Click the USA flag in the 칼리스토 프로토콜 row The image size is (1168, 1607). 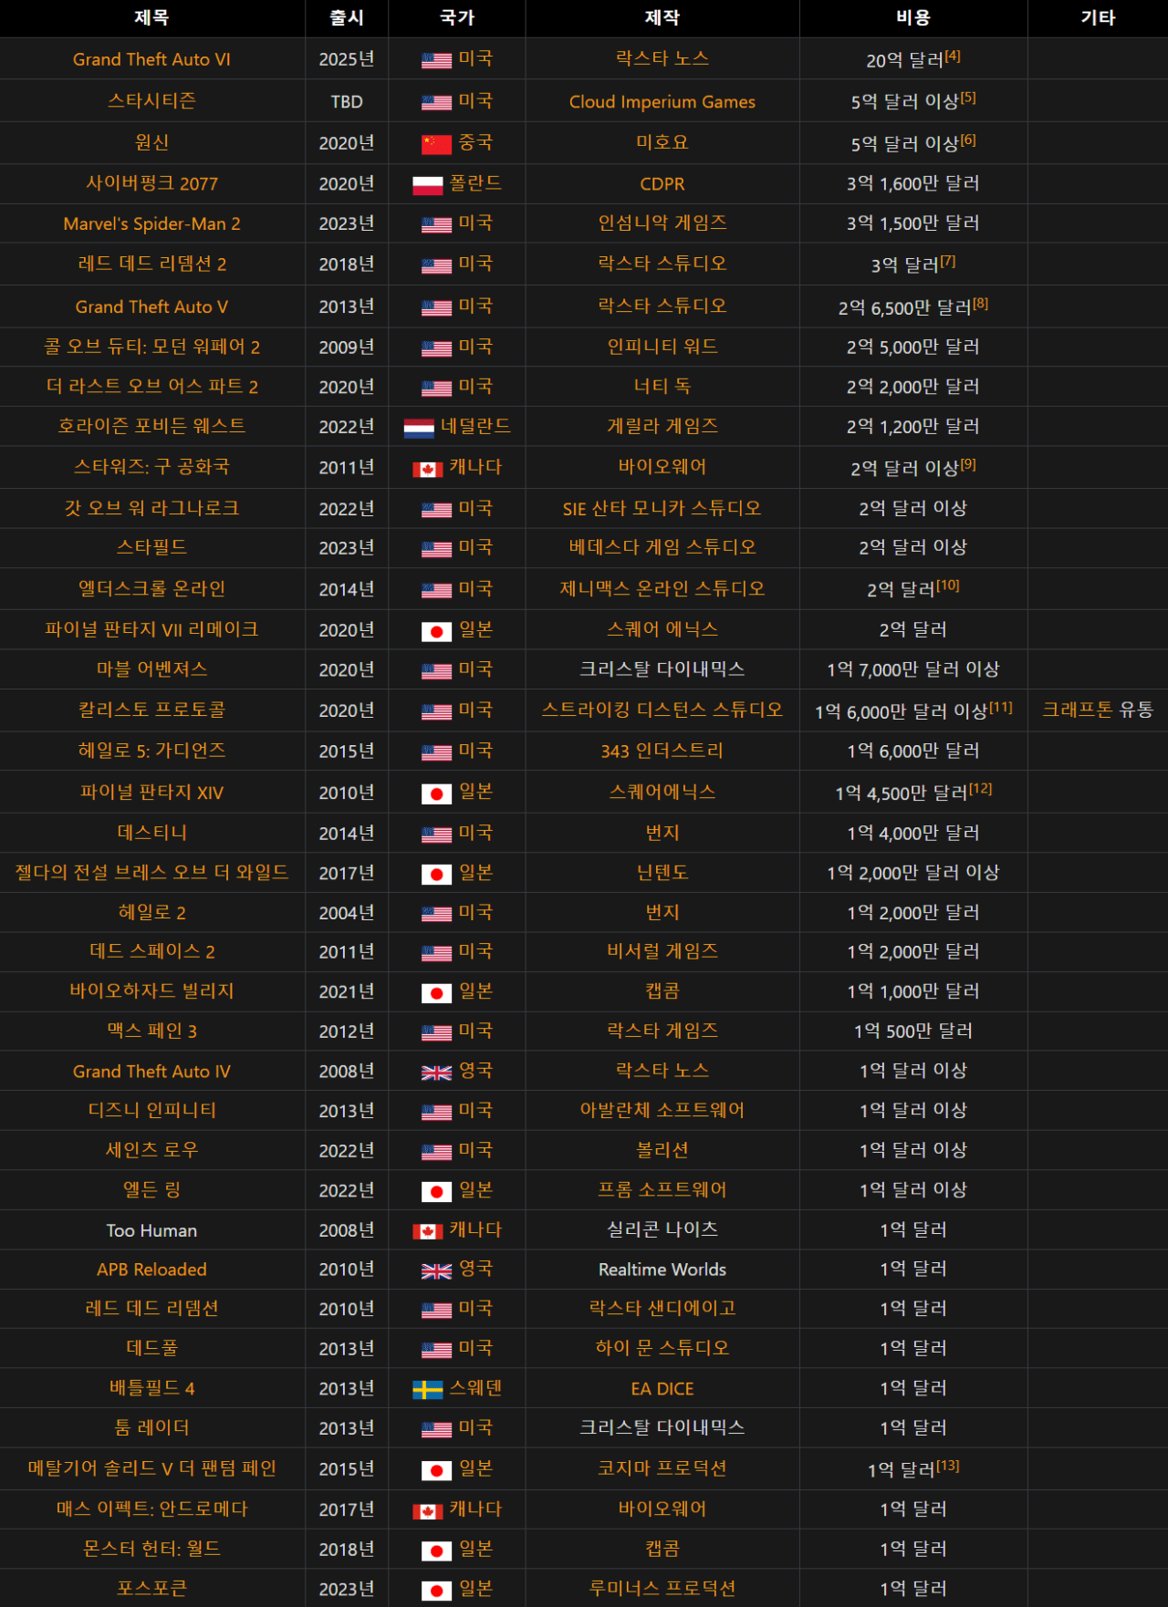(436, 711)
